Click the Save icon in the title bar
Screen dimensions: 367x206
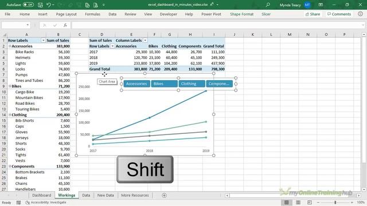pos(40,5)
